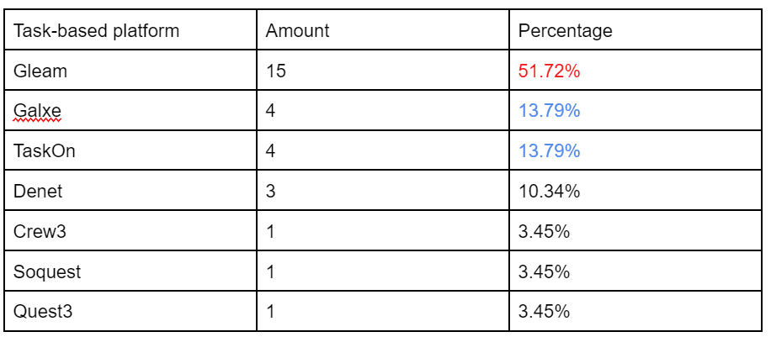Select the TaskOn platform cell

coord(130,150)
